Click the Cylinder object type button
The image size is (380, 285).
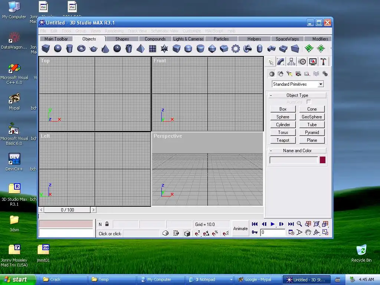[x=283, y=125]
